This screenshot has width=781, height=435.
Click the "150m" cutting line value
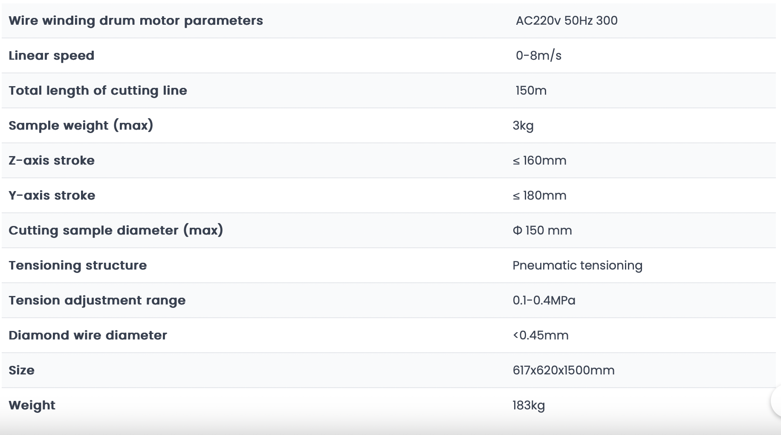coord(531,90)
